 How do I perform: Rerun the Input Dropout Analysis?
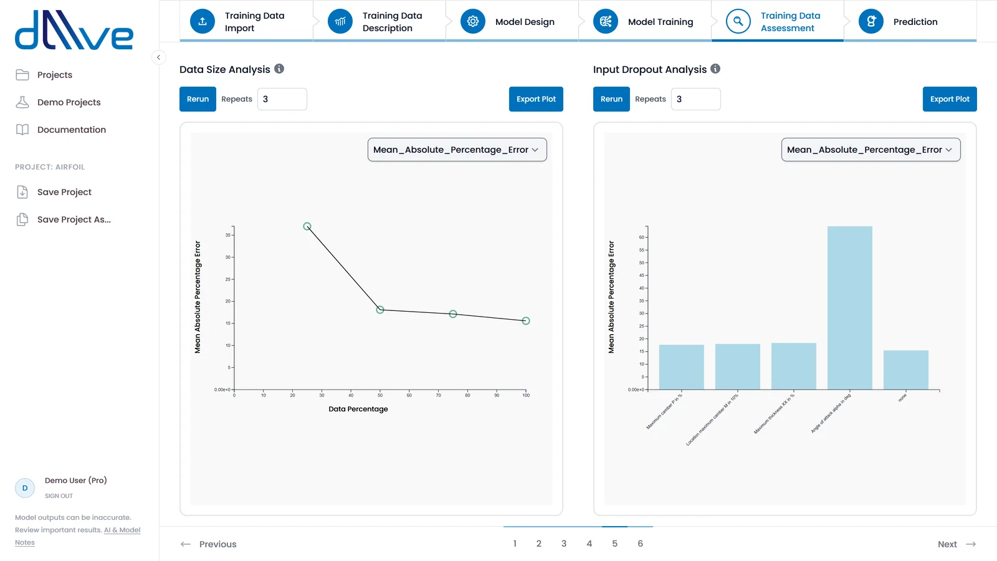tap(611, 99)
